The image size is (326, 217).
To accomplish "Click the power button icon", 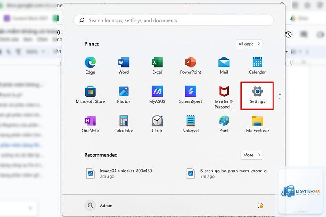I will [x=260, y=206].
